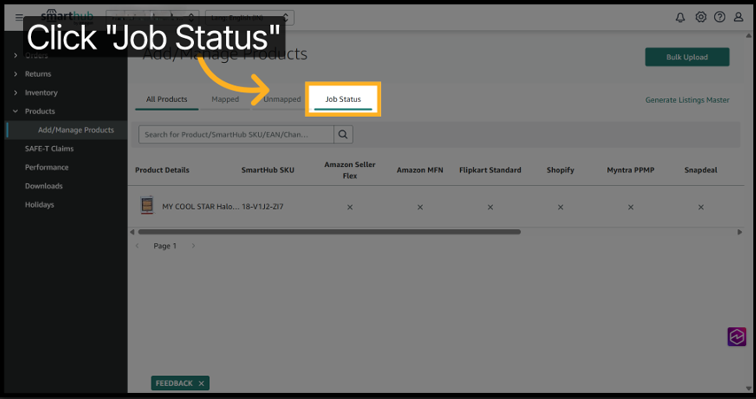
Task: Select the All Products tab
Action: [167, 99]
